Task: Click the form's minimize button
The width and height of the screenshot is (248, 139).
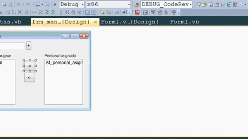Action: [x=65, y=36]
